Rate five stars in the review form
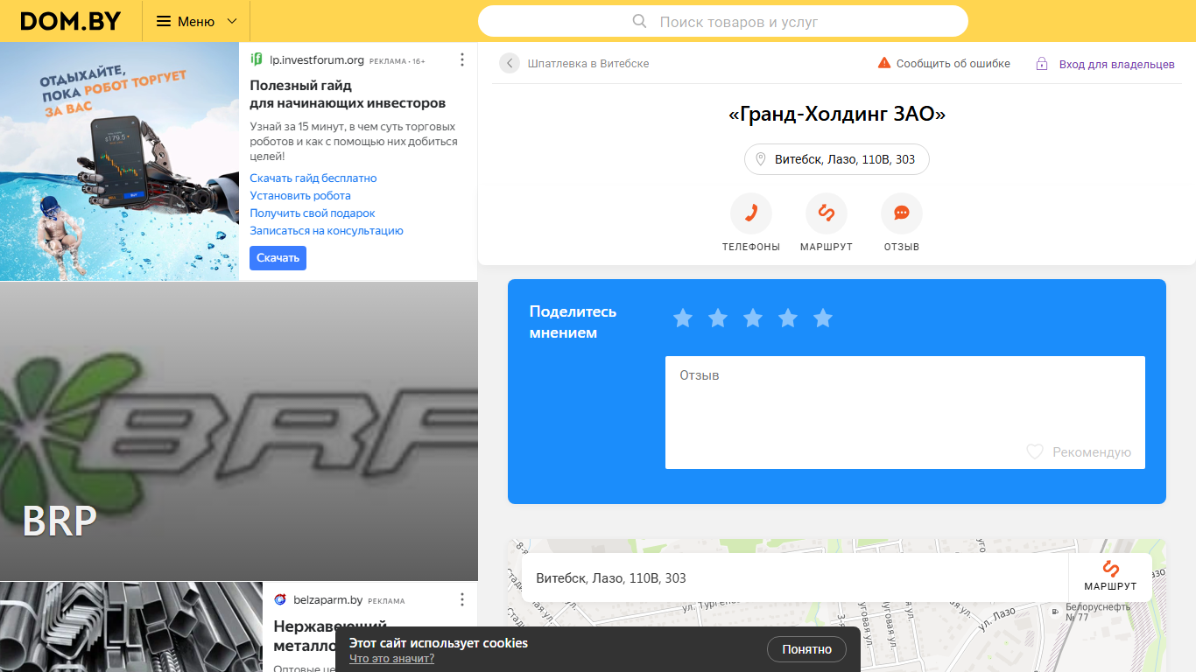 pyautogui.click(x=823, y=318)
